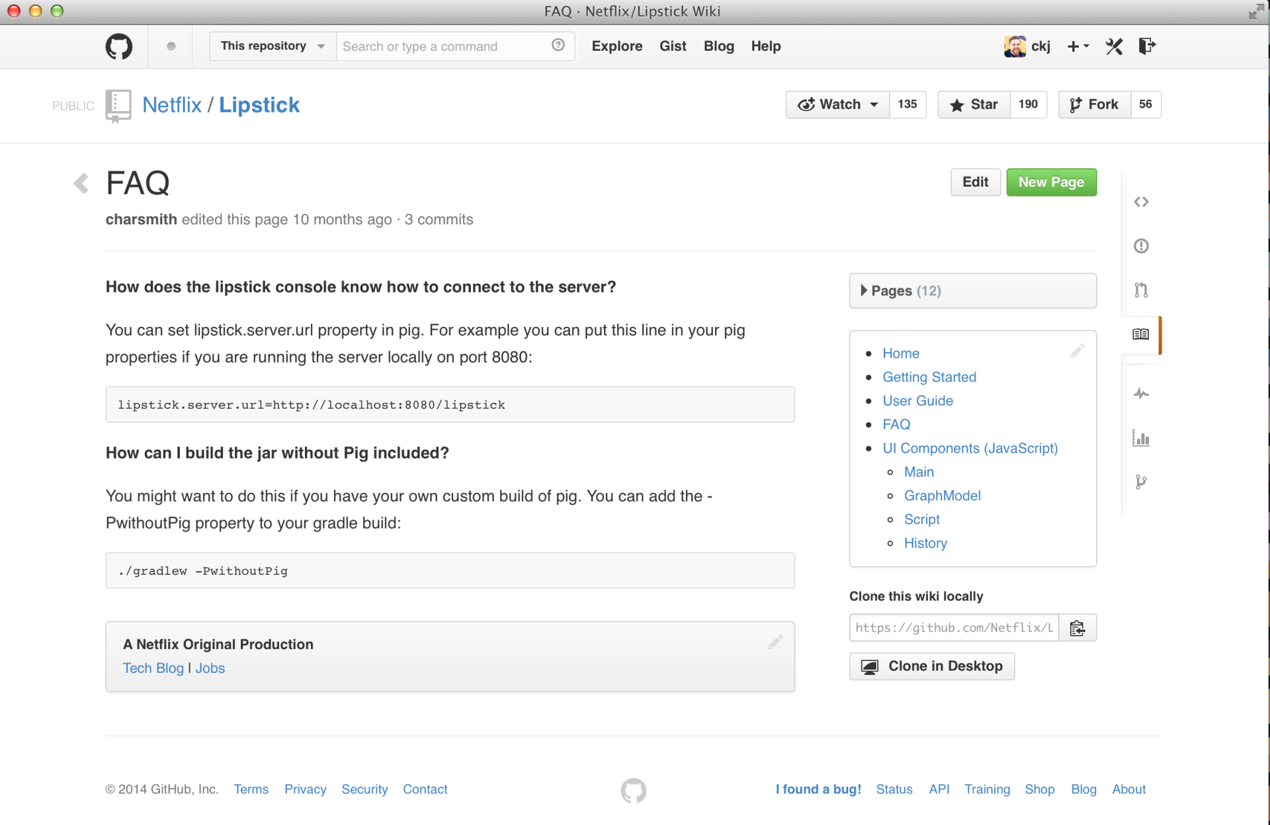Click the copy URL icon next to clone link

coord(1078,628)
